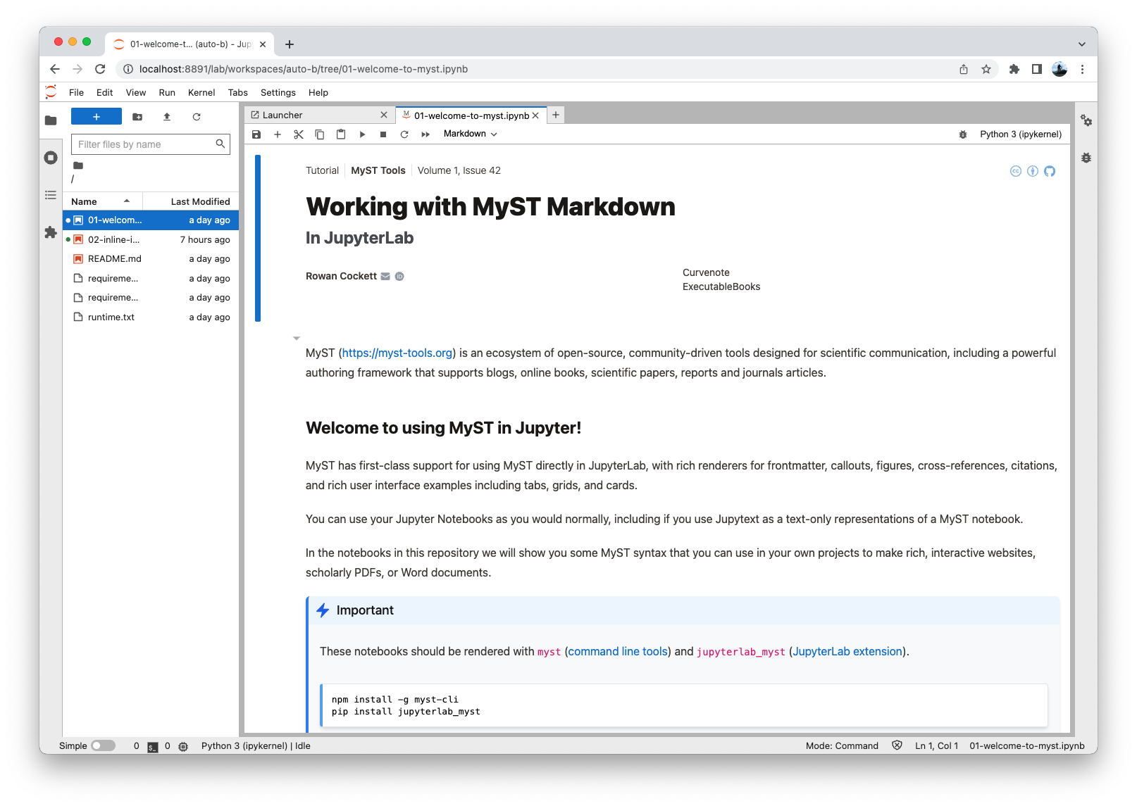Save the notebook
This screenshot has height=806, width=1137.
point(256,134)
